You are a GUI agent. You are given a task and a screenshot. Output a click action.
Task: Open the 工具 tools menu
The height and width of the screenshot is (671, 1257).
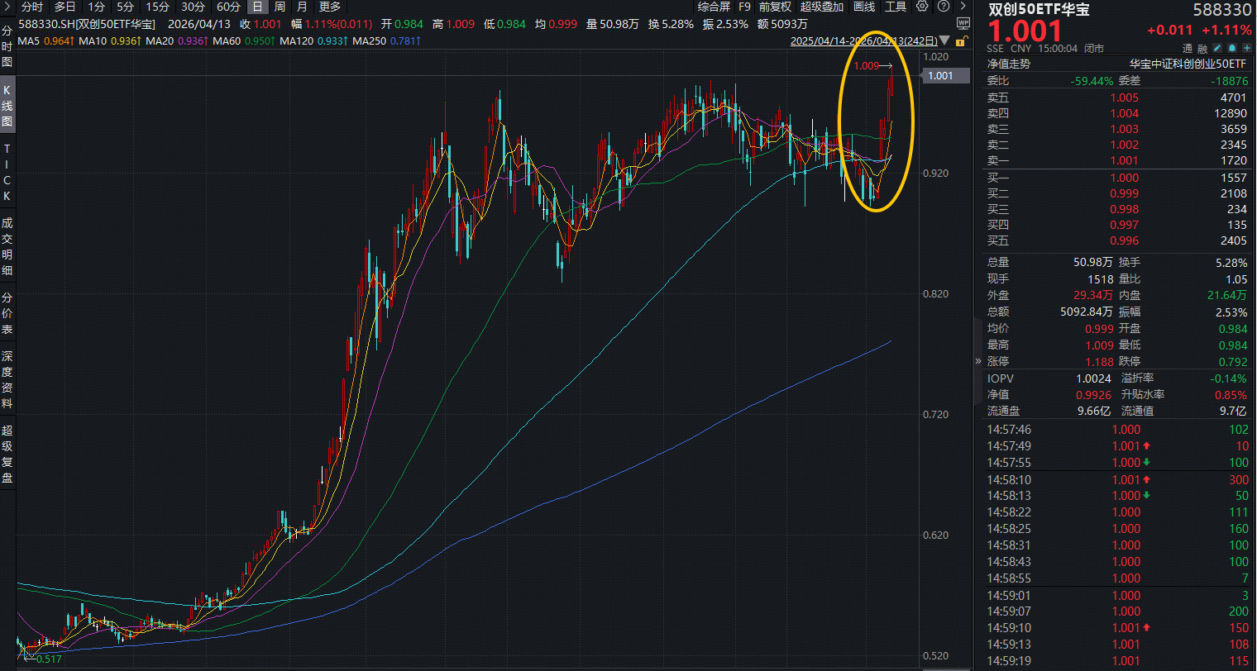point(895,7)
